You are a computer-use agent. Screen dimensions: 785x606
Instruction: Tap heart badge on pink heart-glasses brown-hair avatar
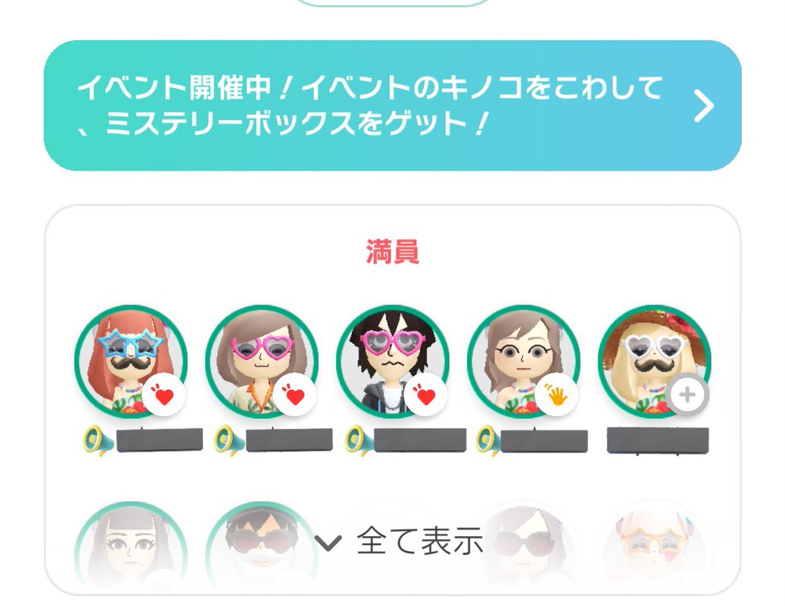[294, 395]
